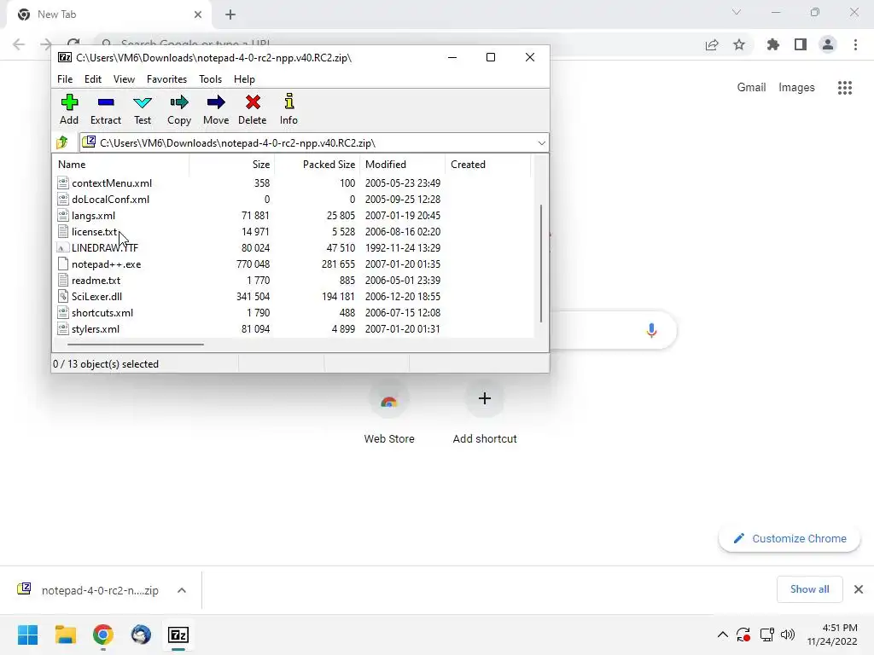Open the Favorites menu
The image size is (874, 655).
tap(166, 79)
